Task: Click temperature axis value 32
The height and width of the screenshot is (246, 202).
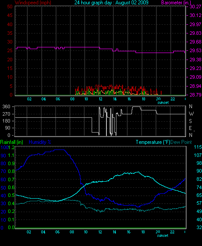Action: (x=199, y=227)
